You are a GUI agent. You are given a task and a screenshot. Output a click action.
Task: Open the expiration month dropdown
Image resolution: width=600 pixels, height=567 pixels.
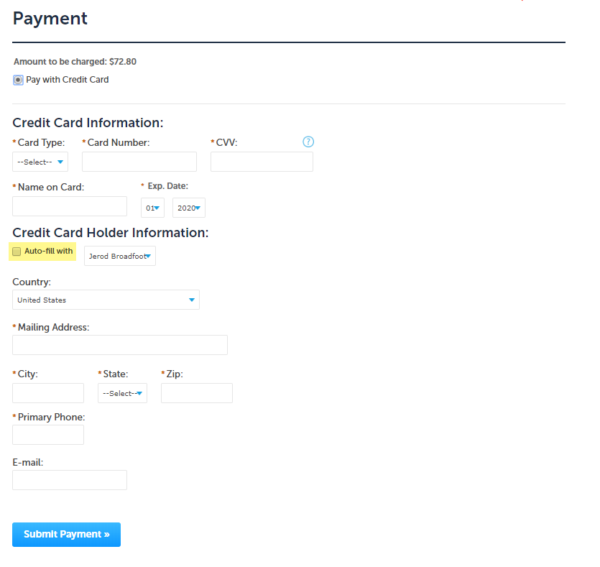(x=152, y=208)
